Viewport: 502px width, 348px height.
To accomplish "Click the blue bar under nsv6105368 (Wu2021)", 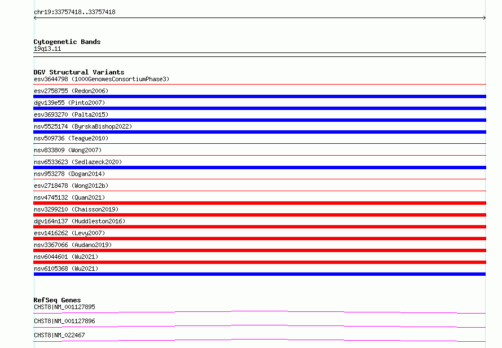I will click(x=259, y=274).
